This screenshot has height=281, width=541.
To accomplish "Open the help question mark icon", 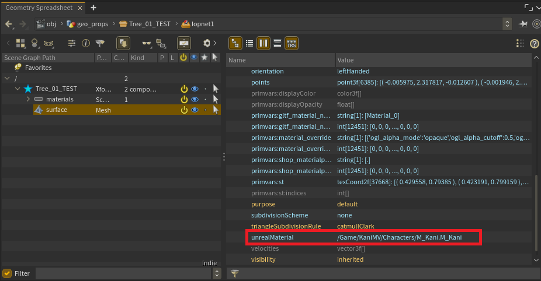I will tap(535, 44).
